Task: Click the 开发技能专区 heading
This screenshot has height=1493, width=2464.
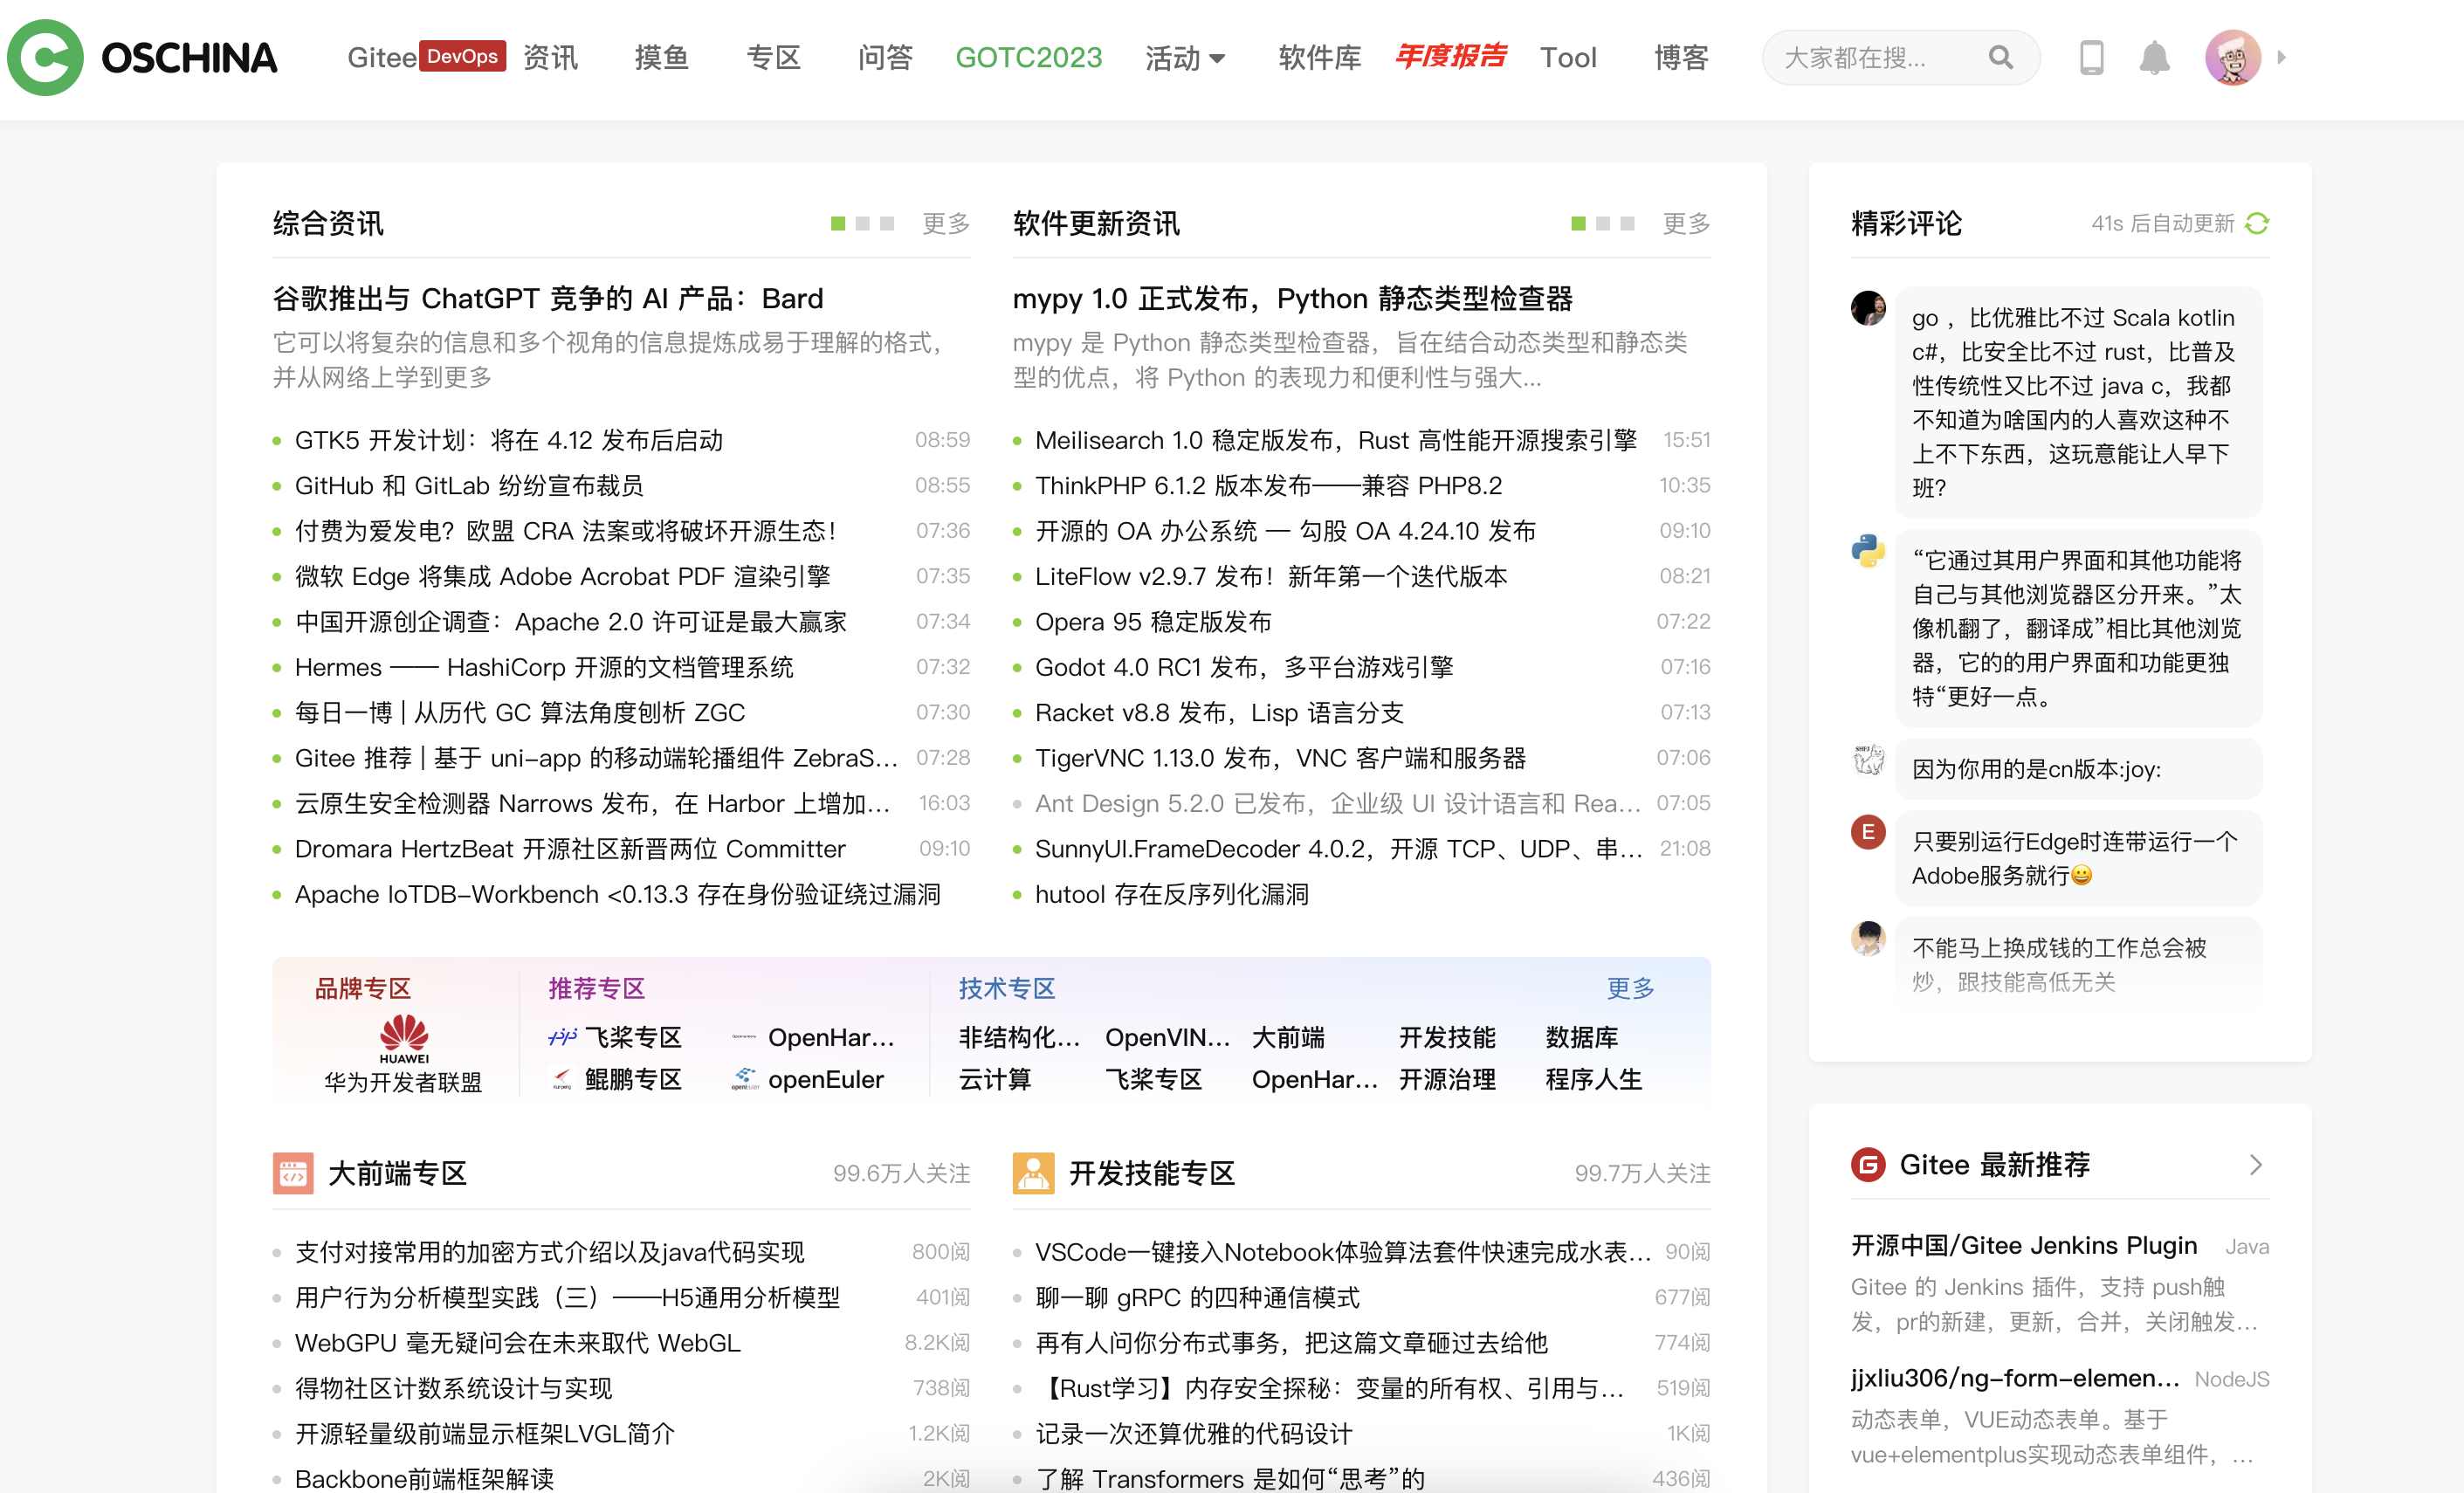Action: pos(1152,1173)
